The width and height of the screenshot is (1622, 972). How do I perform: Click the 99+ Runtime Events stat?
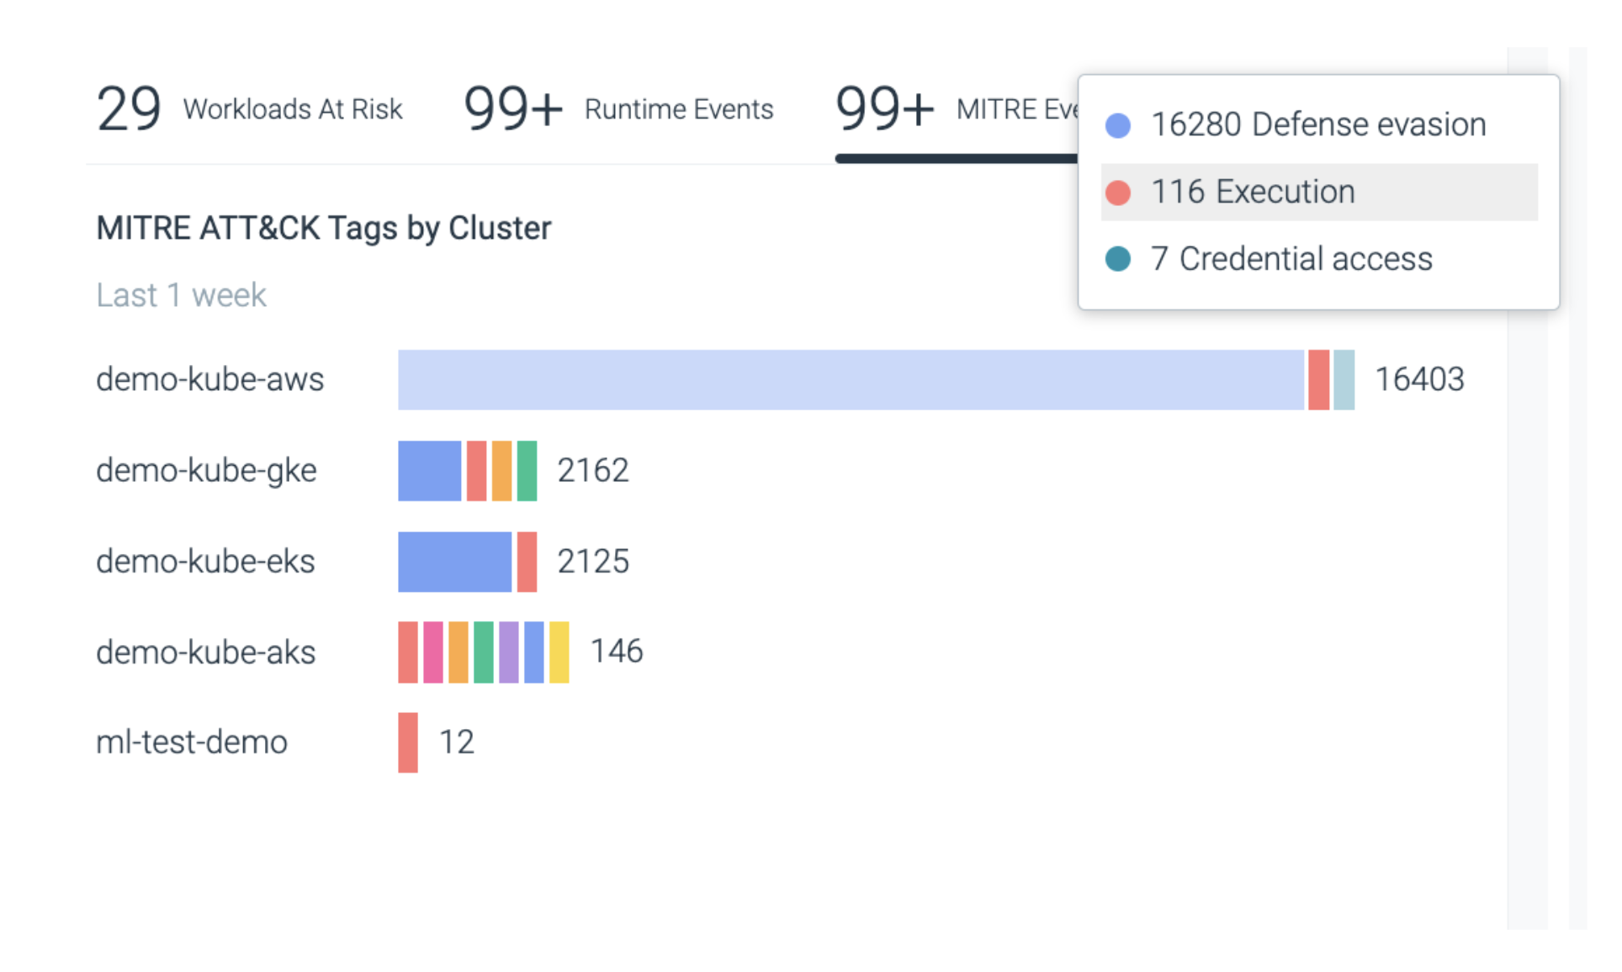[618, 109]
